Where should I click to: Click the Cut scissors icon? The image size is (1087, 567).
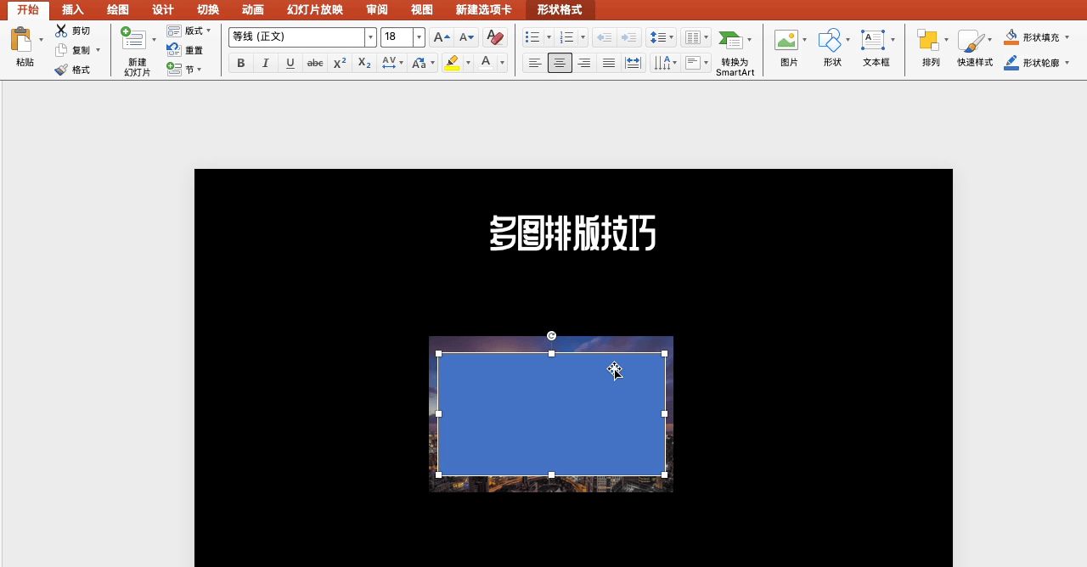[x=61, y=31]
